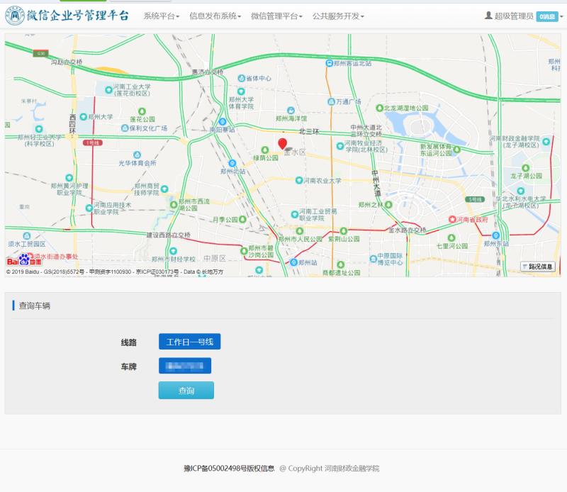This screenshot has height=492, width=567.
Task: Click the Baidu map logo
Action: tap(24, 260)
